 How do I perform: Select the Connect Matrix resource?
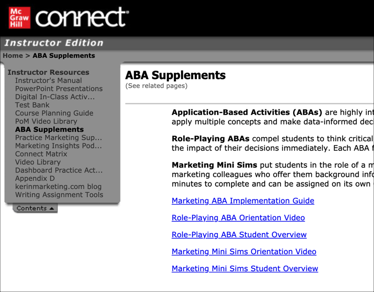pos(42,154)
